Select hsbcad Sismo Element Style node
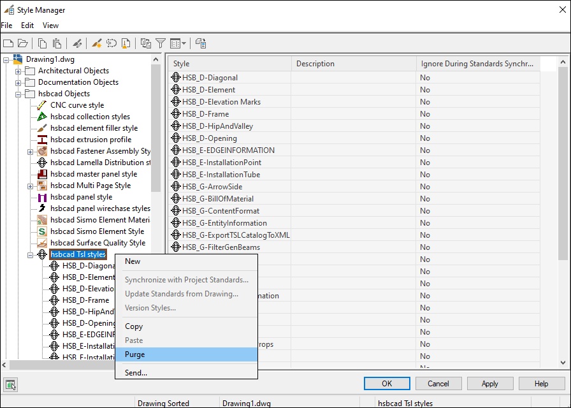Viewport: 571px width, 408px height. click(x=98, y=231)
